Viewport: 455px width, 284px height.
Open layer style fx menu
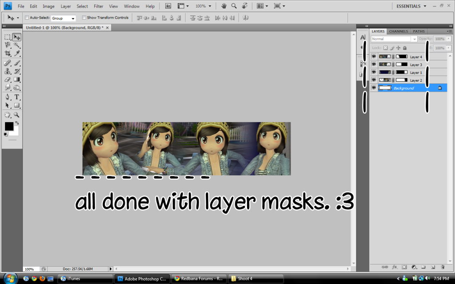click(395, 267)
